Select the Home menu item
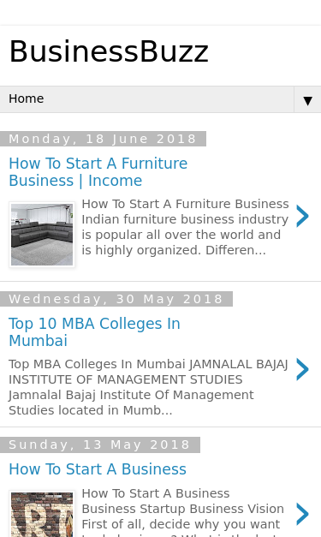The image size is (321, 537). 27,98
